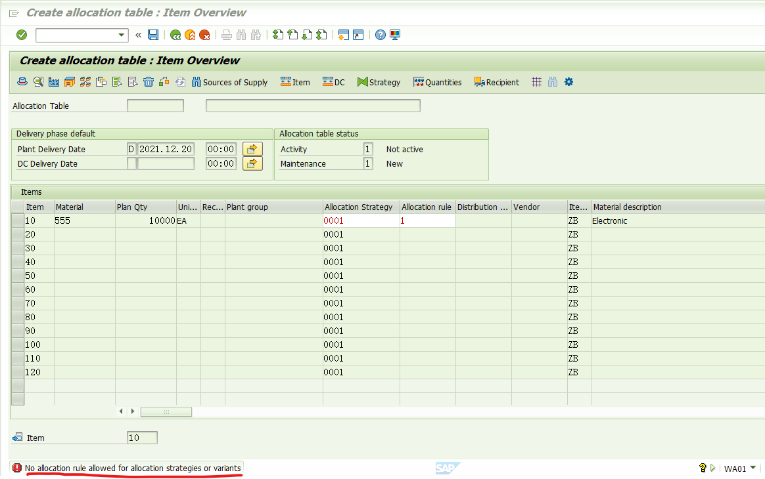
Task: Click the purple grid icon
Action: click(537, 82)
